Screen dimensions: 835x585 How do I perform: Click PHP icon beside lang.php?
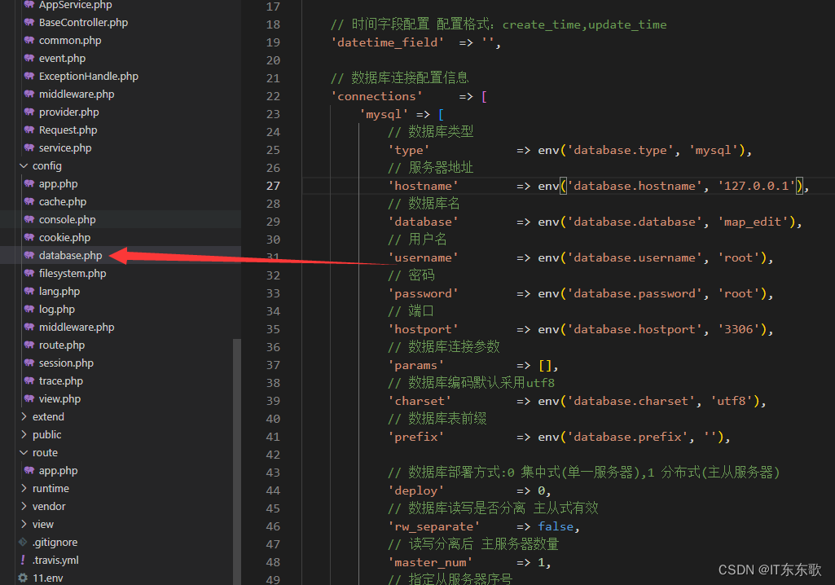(29, 292)
